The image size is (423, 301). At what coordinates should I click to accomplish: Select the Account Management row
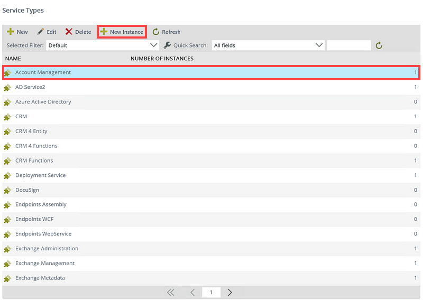(211, 72)
